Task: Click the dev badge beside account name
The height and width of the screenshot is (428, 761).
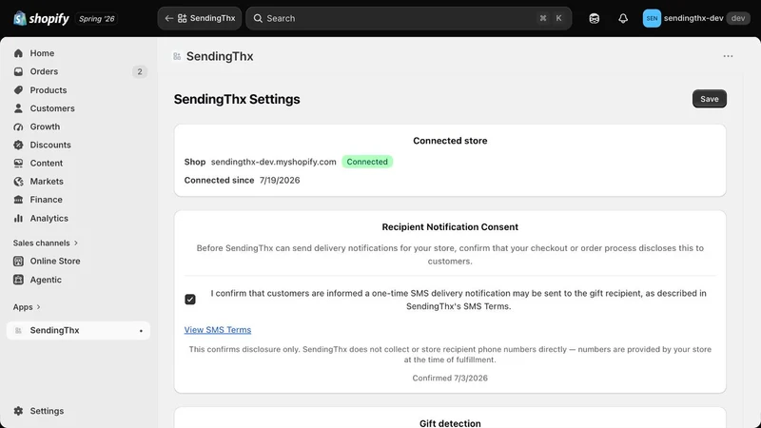Action: [738, 18]
